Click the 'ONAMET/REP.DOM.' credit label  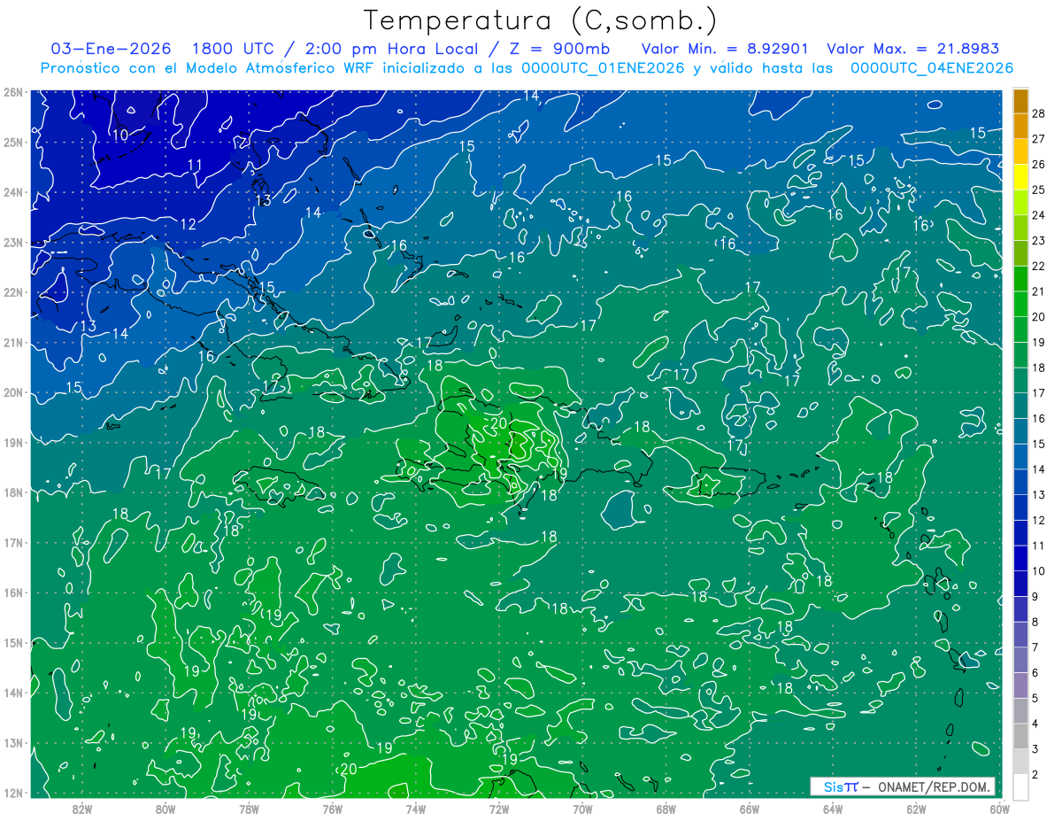click(x=934, y=786)
